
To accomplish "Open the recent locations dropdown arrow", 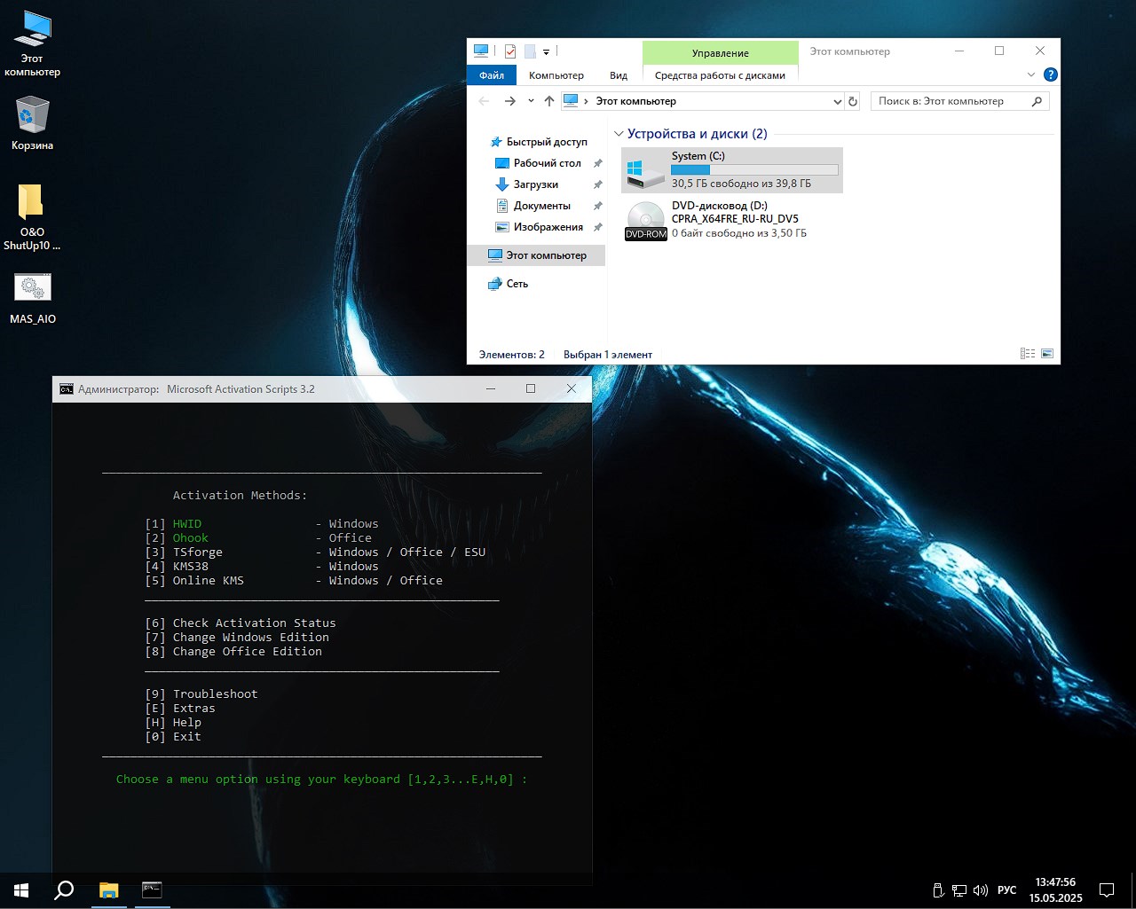I will tap(531, 101).
